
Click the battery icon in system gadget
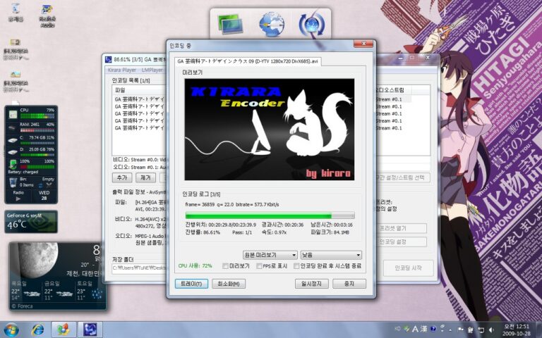[x=13, y=165]
